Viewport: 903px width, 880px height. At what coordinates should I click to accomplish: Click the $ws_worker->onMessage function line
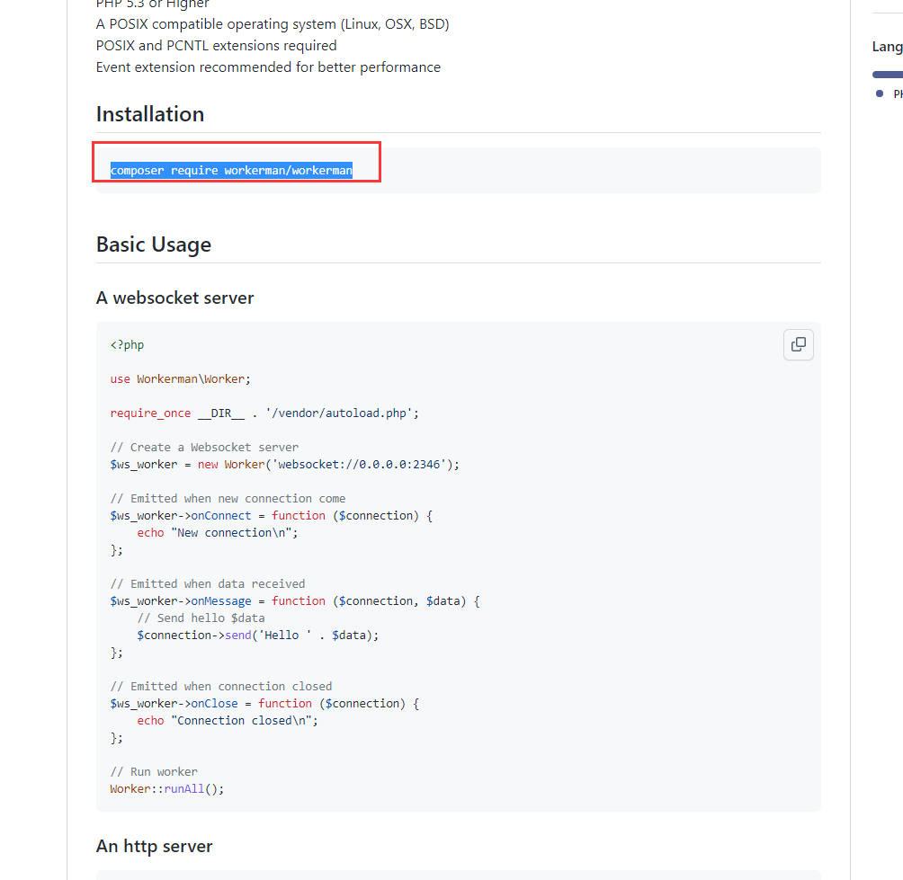tap(295, 600)
